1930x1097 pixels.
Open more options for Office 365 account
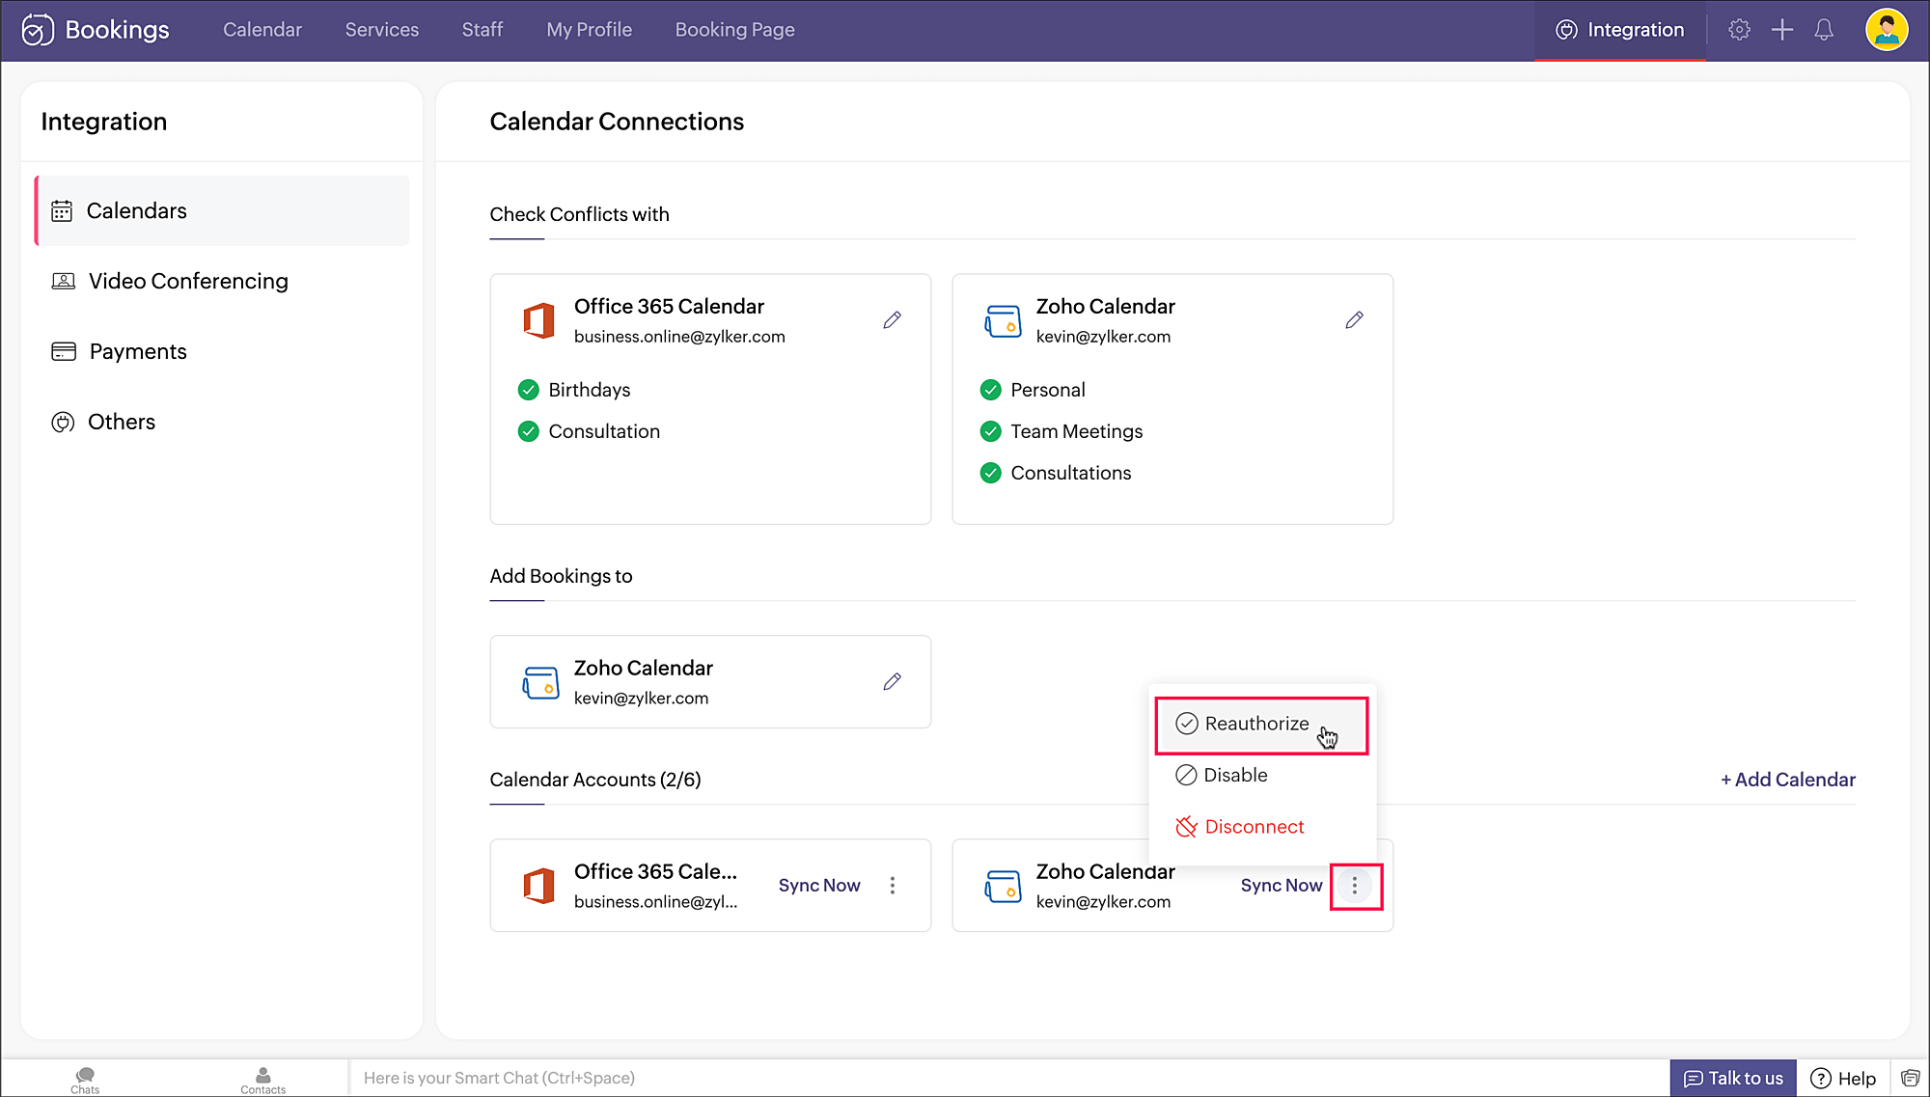(x=893, y=886)
